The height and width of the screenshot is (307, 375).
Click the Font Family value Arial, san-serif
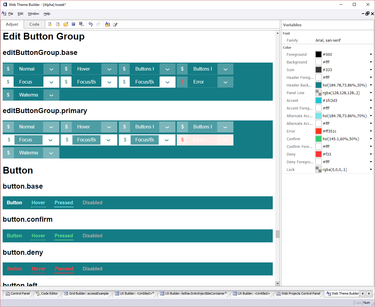click(328, 40)
